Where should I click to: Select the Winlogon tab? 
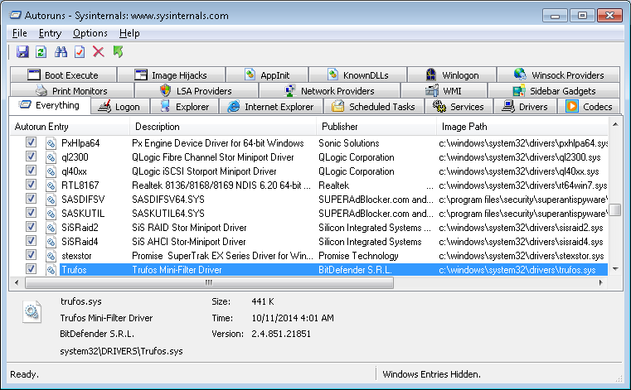453,75
